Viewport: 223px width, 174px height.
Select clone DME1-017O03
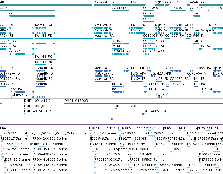coord(144,103)
